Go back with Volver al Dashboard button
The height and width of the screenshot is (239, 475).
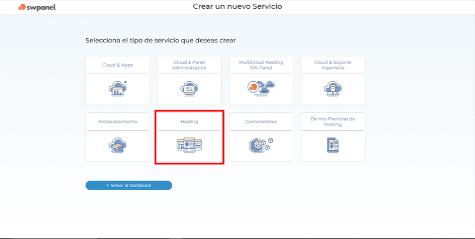[x=129, y=185]
